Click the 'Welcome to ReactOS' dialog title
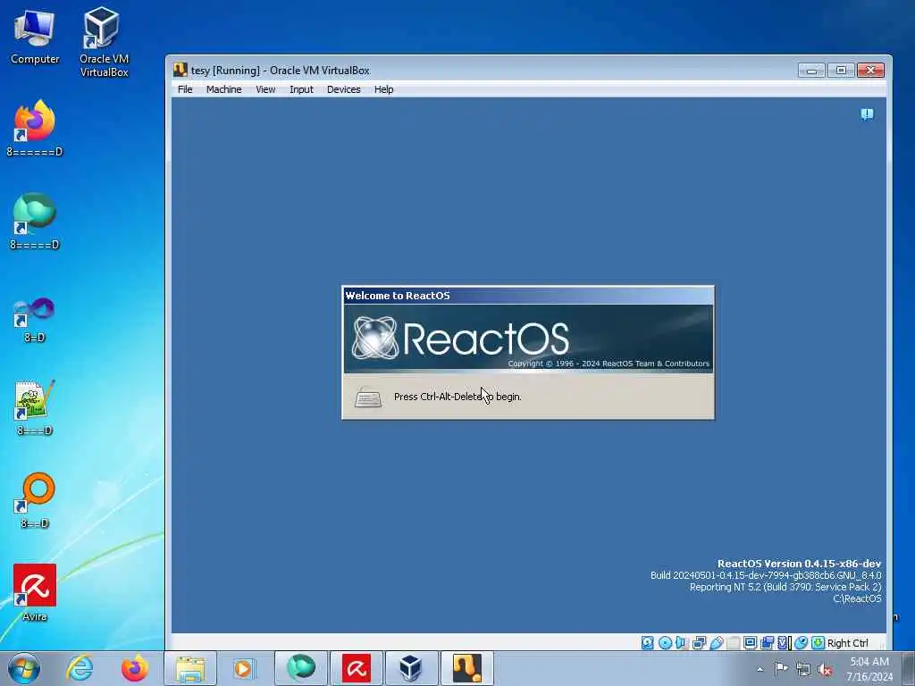 [x=398, y=296]
